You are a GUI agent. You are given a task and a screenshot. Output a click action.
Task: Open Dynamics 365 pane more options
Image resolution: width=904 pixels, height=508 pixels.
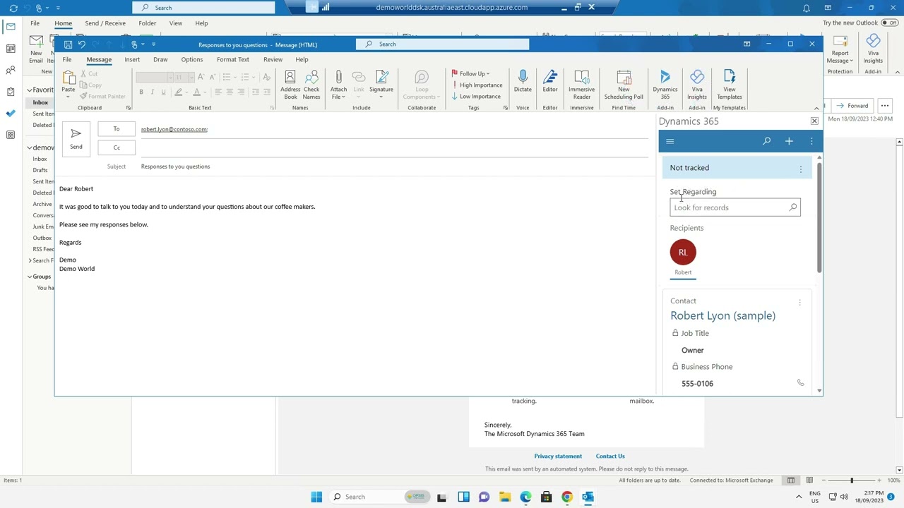[x=811, y=141]
